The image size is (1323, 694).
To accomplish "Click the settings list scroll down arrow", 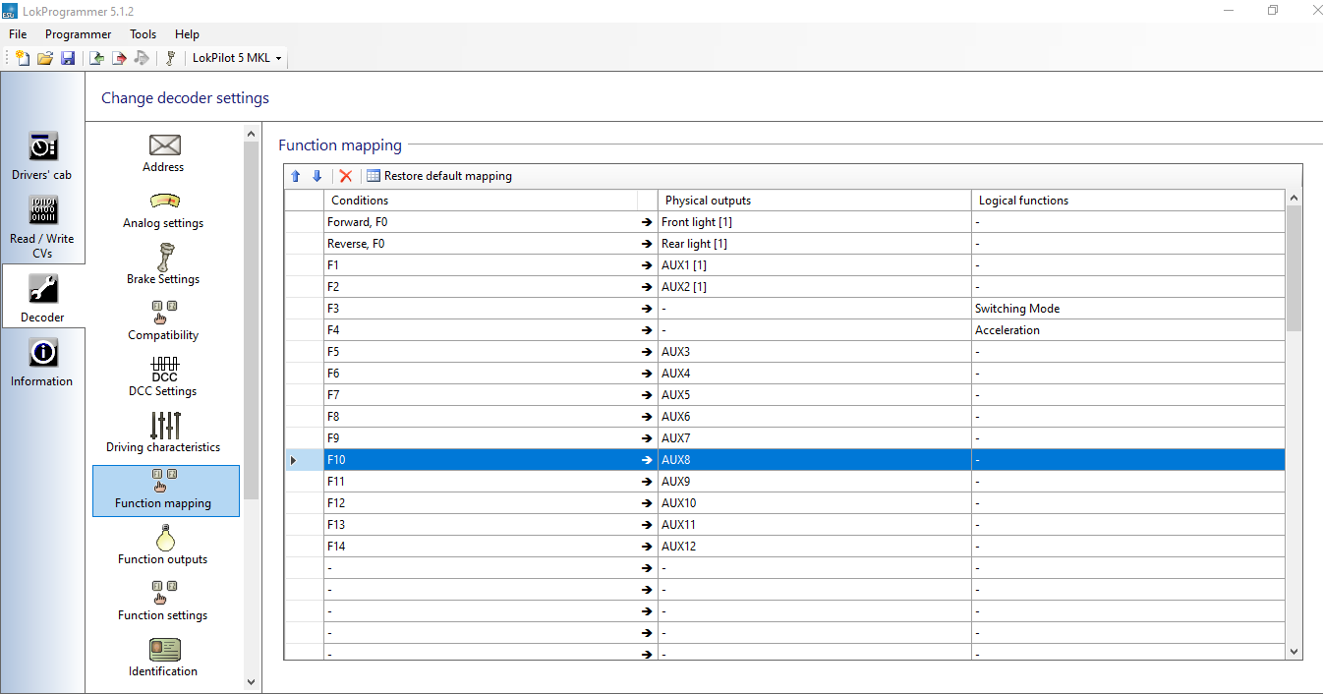I will tap(251, 681).
